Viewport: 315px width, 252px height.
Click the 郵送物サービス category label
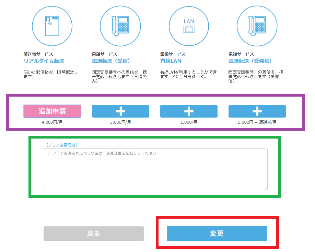click(x=38, y=54)
